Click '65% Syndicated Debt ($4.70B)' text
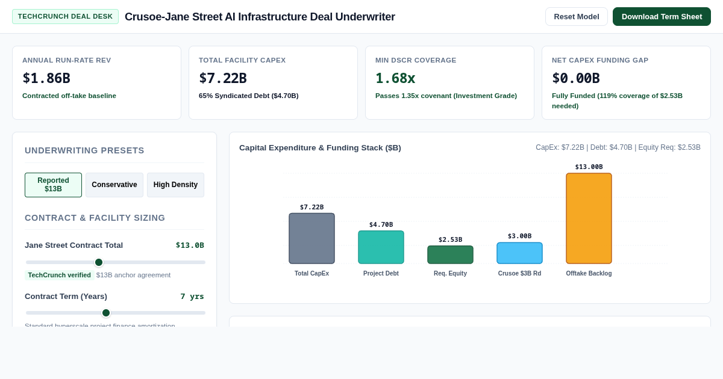Image resolution: width=723 pixels, height=379 pixels. 249,96
